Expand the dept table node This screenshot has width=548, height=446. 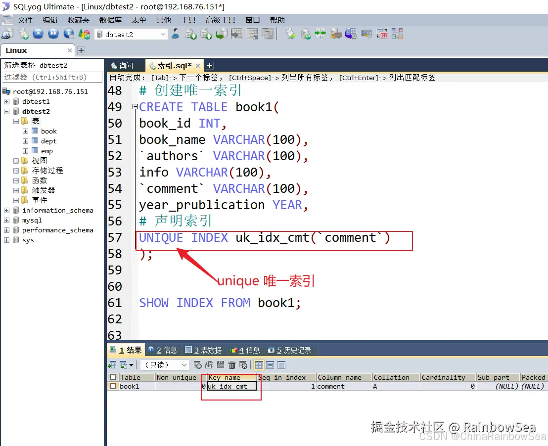(26, 141)
